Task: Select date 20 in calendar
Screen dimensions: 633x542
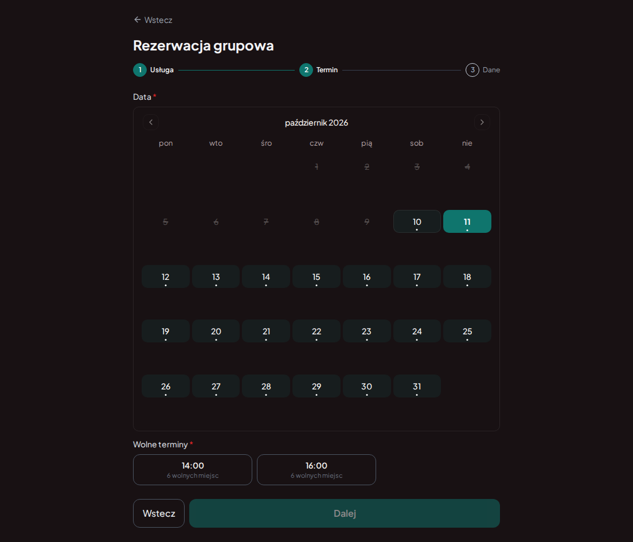Action: click(x=216, y=331)
